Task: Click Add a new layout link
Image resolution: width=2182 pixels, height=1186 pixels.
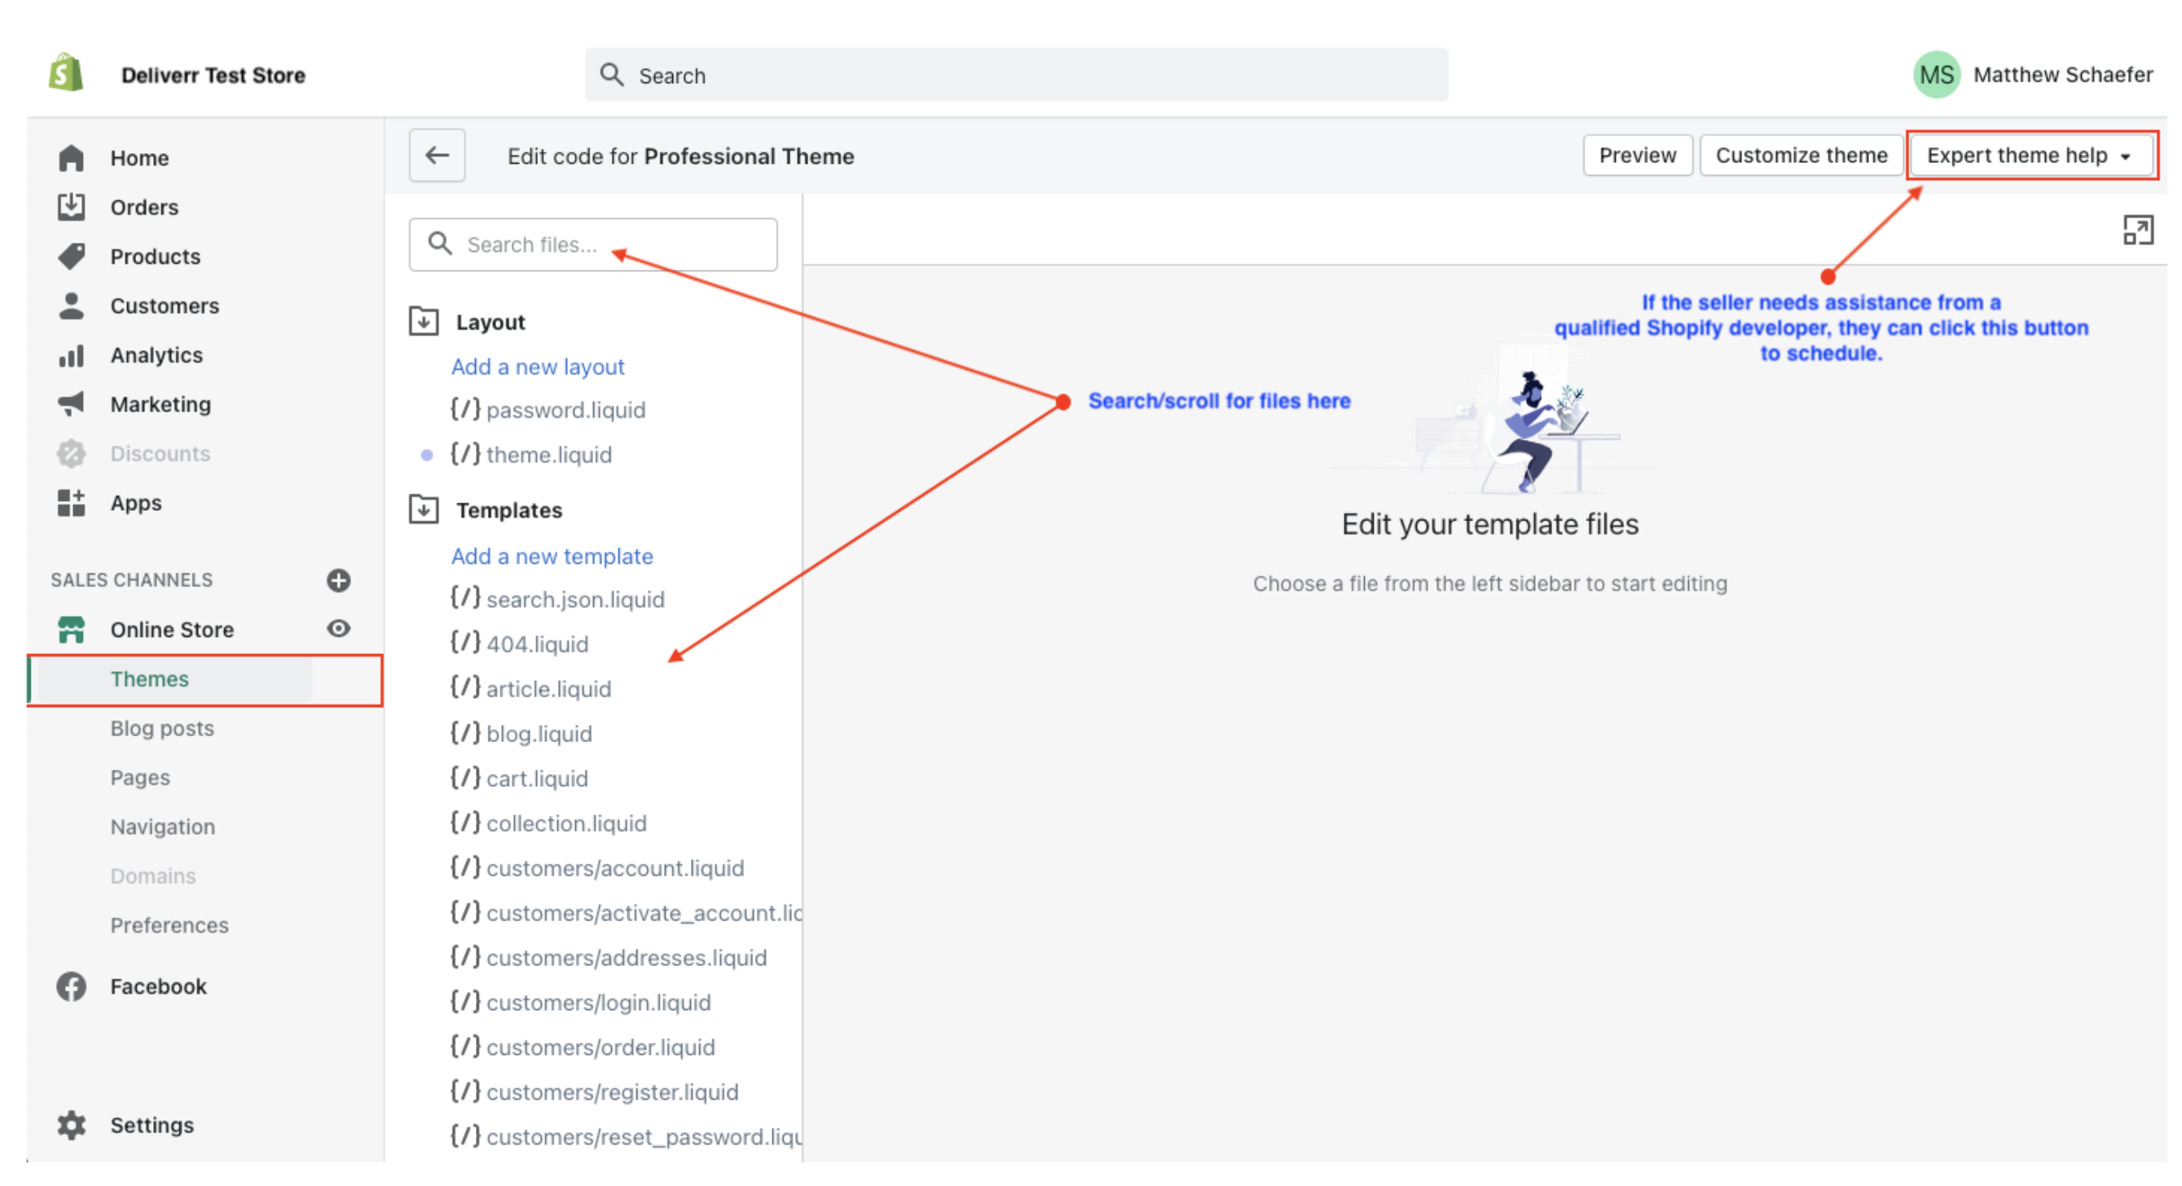Action: click(537, 367)
